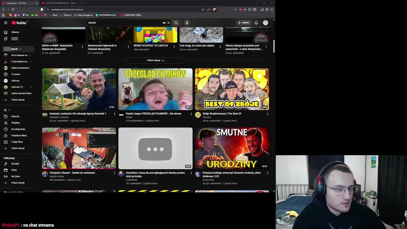Click the magnifier search button
Viewport: 407px width, 229px height.
click(x=176, y=23)
